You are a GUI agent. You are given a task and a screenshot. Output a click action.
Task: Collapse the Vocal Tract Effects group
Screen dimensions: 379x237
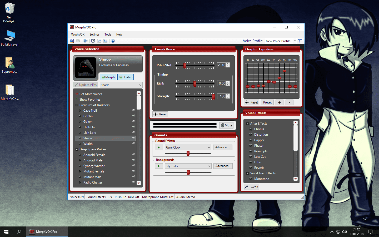pos(247,173)
